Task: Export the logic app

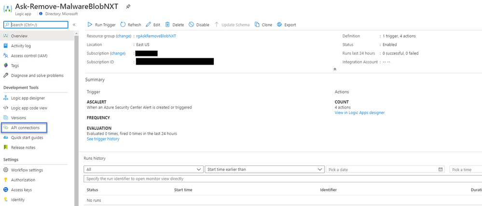Action: (287, 25)
